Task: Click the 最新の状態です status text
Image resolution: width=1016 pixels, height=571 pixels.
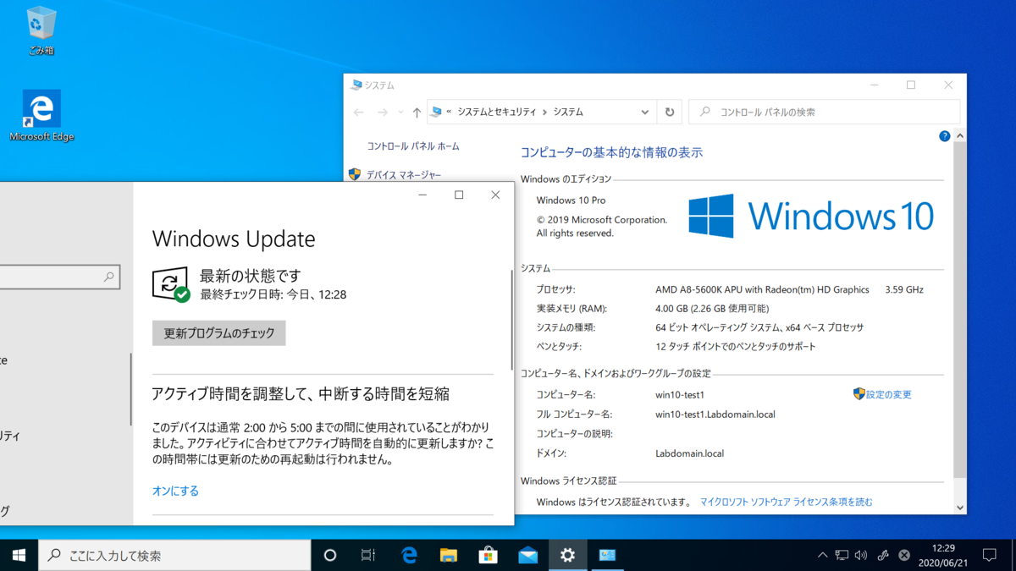Action: (x=250, y=276)
